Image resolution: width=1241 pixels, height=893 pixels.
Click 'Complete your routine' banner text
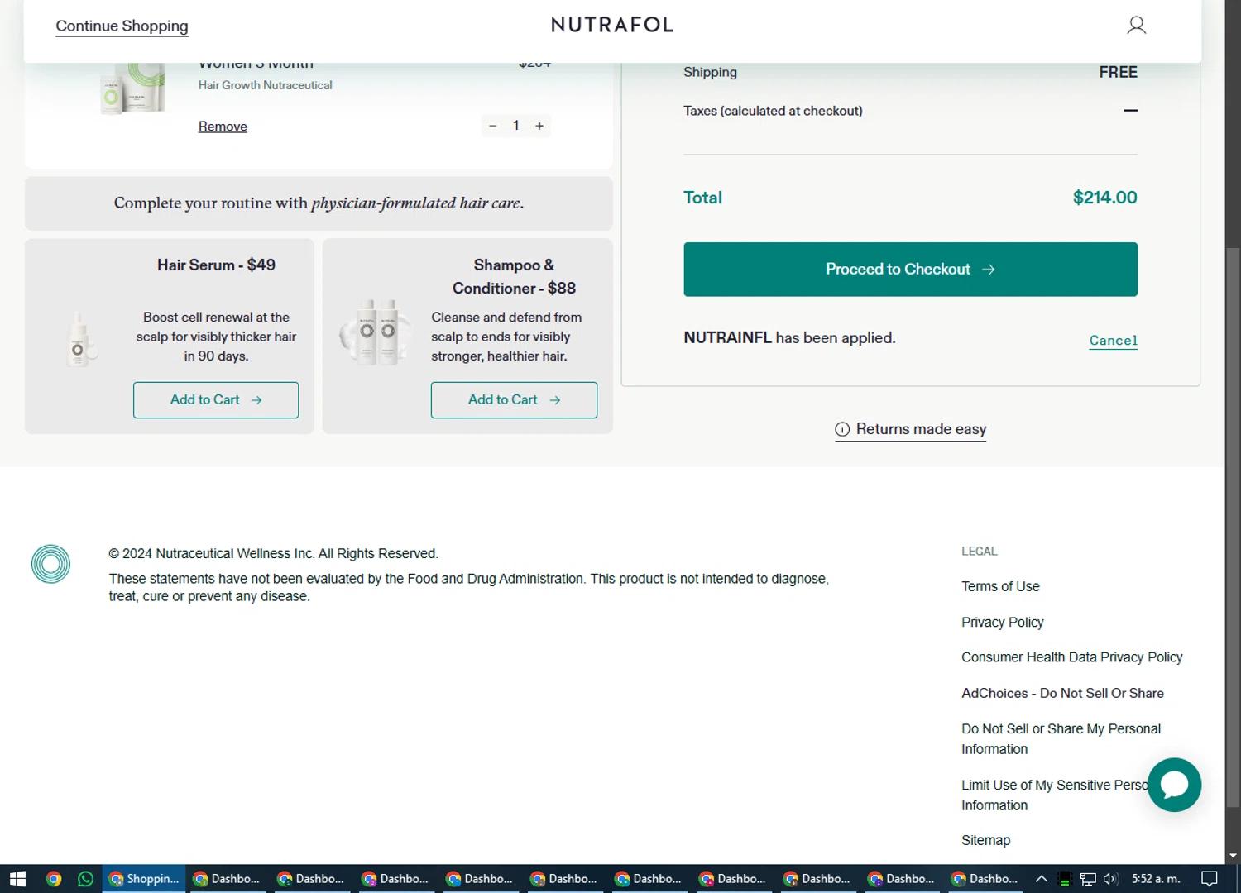point(319,203)
